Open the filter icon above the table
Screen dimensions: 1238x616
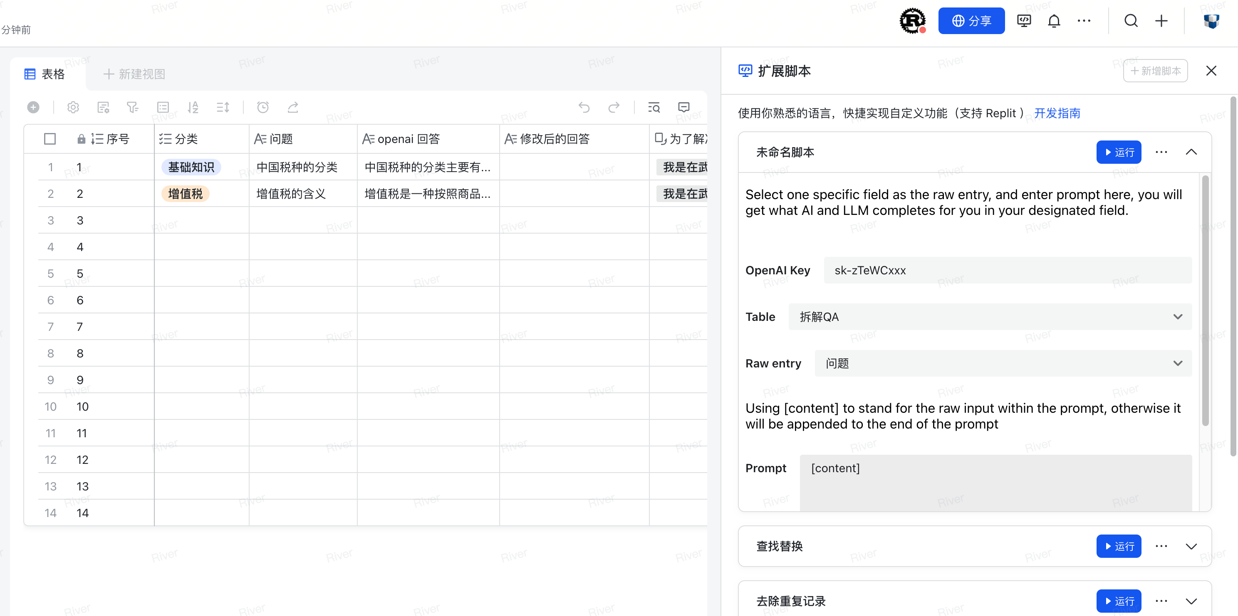coord(133,107)
